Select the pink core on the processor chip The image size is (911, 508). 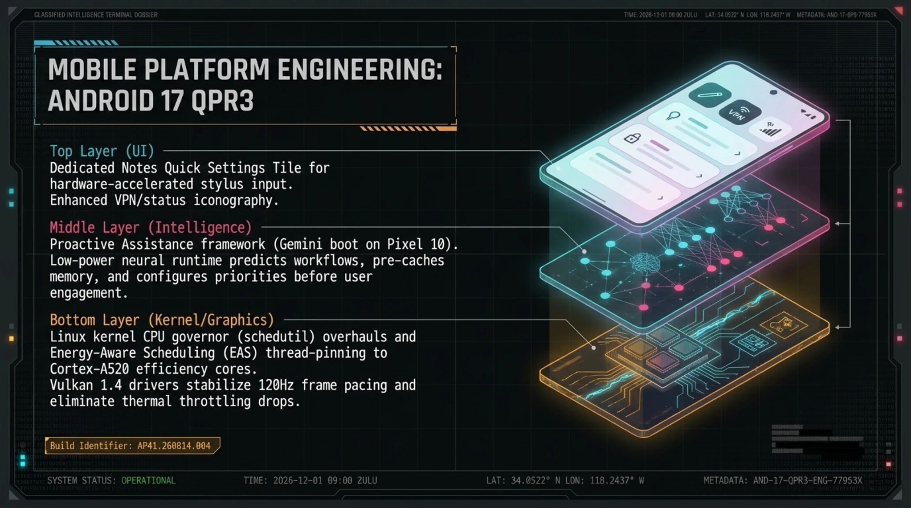pos(662,362)
